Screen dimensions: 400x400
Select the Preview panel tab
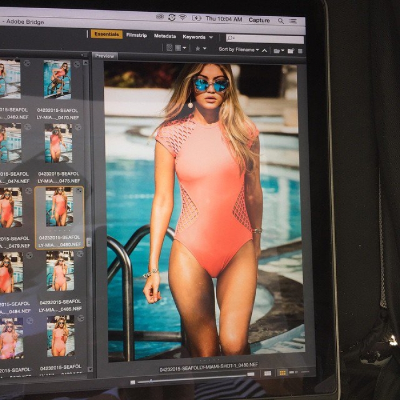click(104, 56)
